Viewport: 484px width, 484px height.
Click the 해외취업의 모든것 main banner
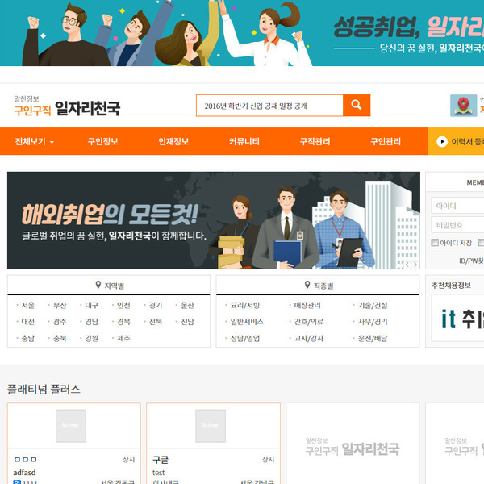pos(214,220)
